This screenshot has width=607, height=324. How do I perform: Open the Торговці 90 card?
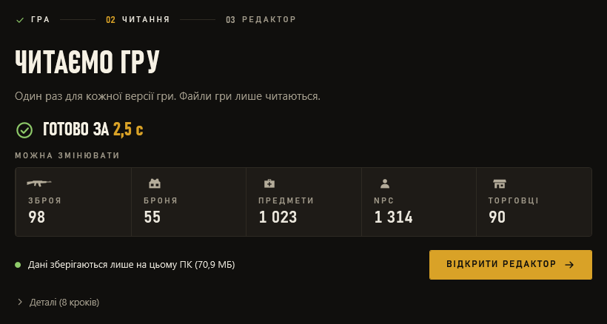click(534, 202)
